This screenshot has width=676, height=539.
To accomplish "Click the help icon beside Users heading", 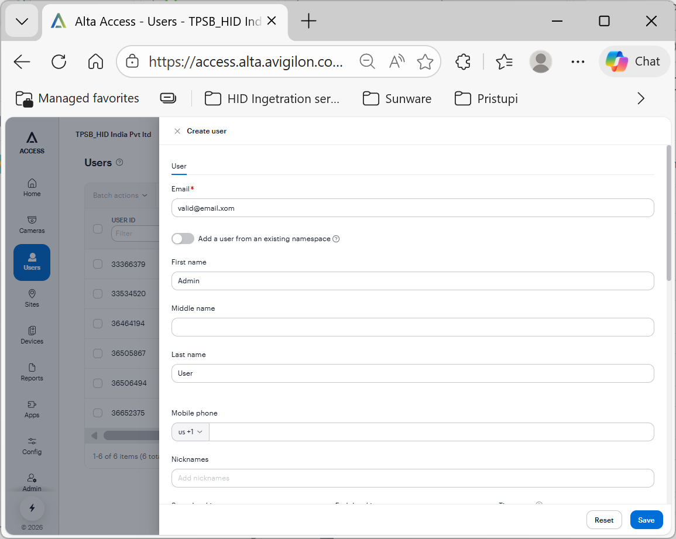I will coord(119,162).
